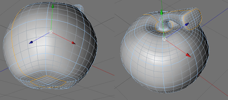The width and height of the screenshot is (228, 100).
Task: Select the orange-outlined base polygon patch under the apple
Action: tap(48, 81)
